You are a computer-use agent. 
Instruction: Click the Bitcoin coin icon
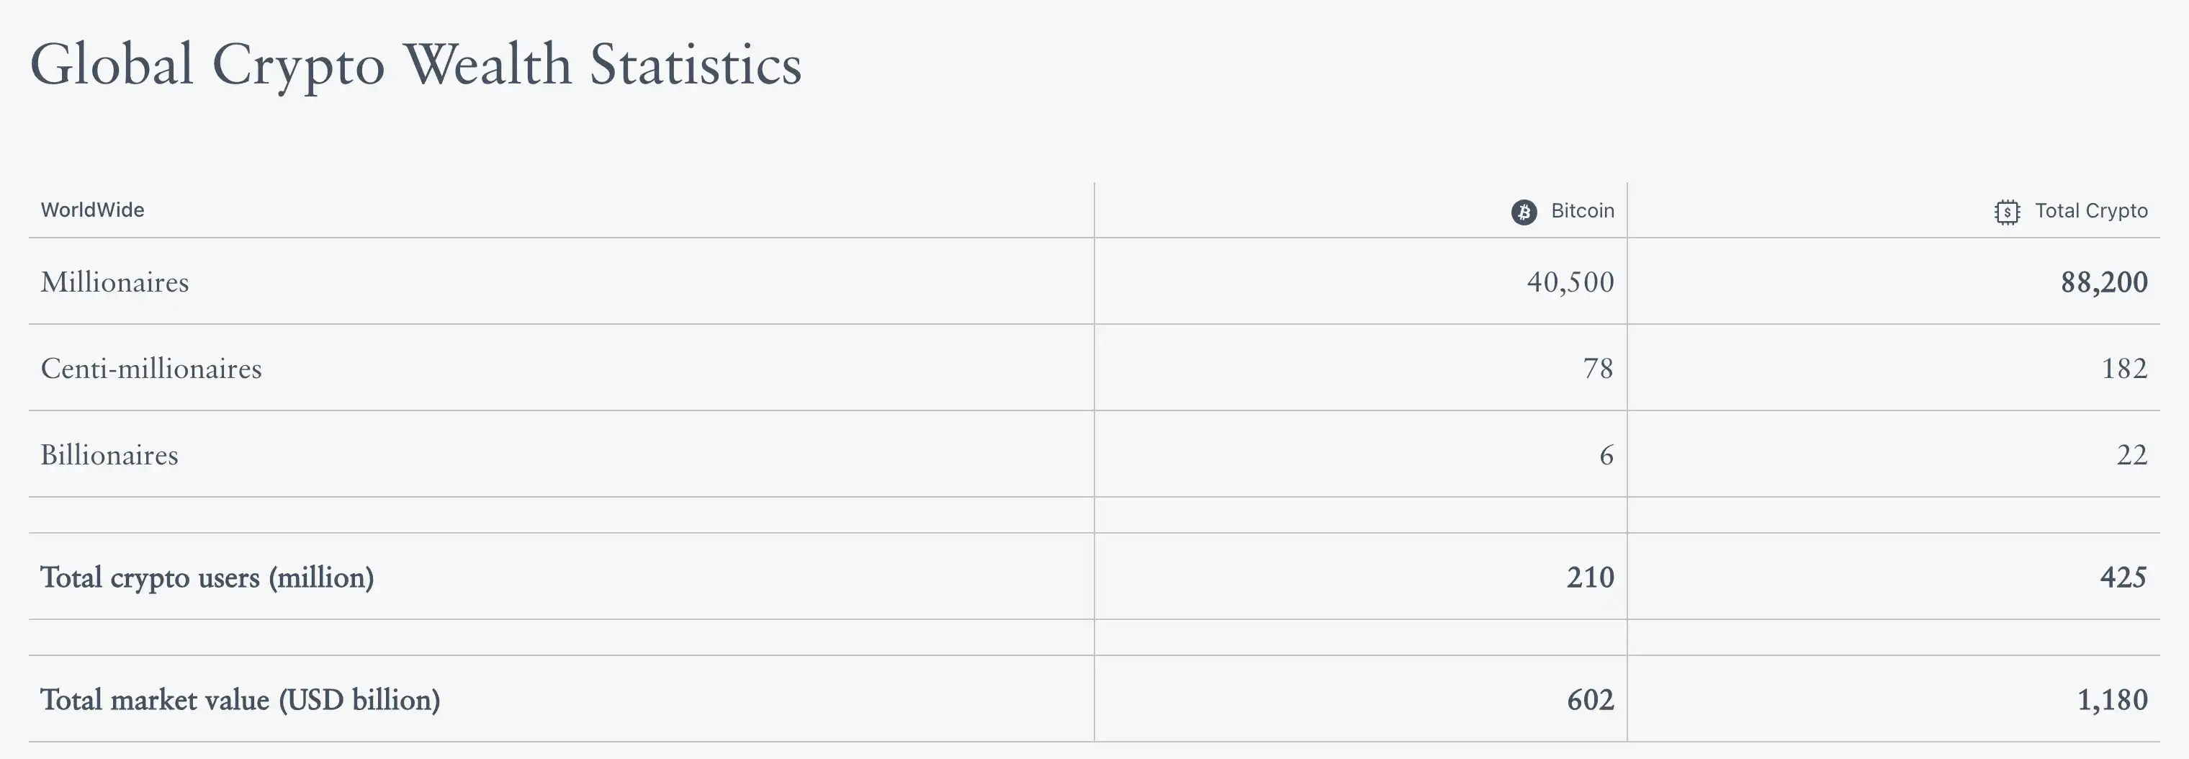pos(1524,212)
